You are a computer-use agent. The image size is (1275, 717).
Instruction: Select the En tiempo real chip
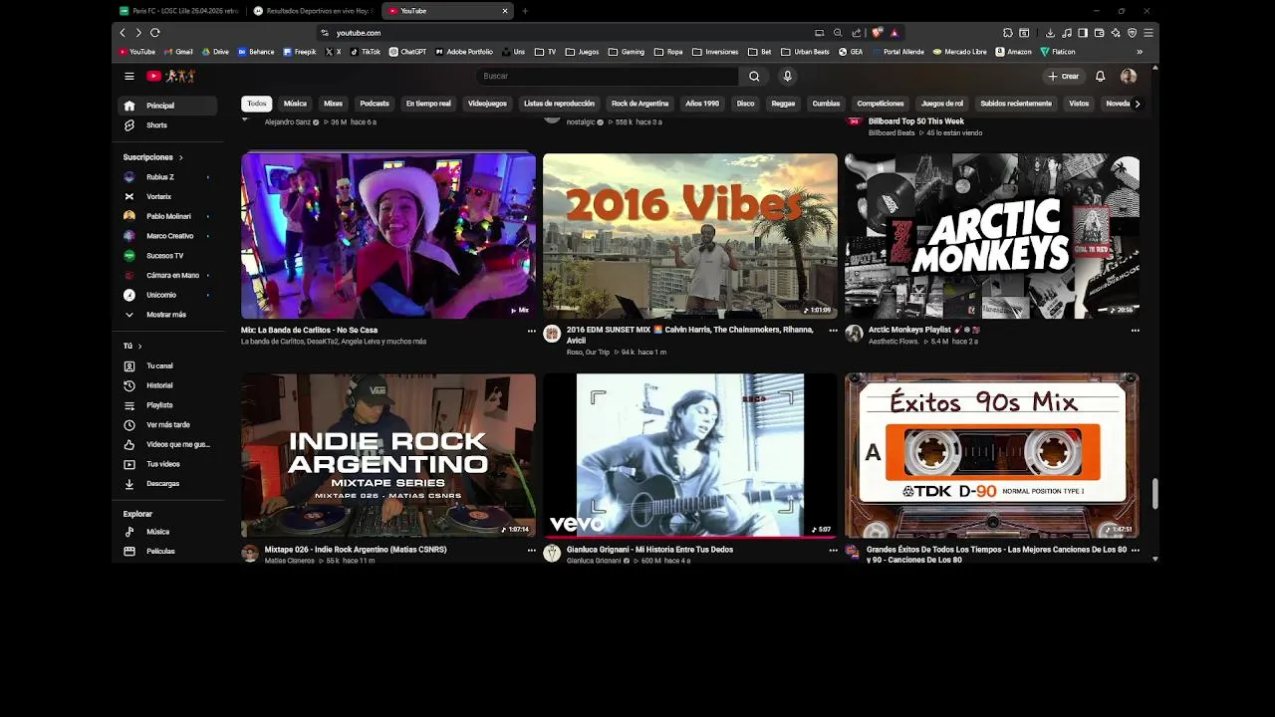pyautogui.click(x=428, y=104)
